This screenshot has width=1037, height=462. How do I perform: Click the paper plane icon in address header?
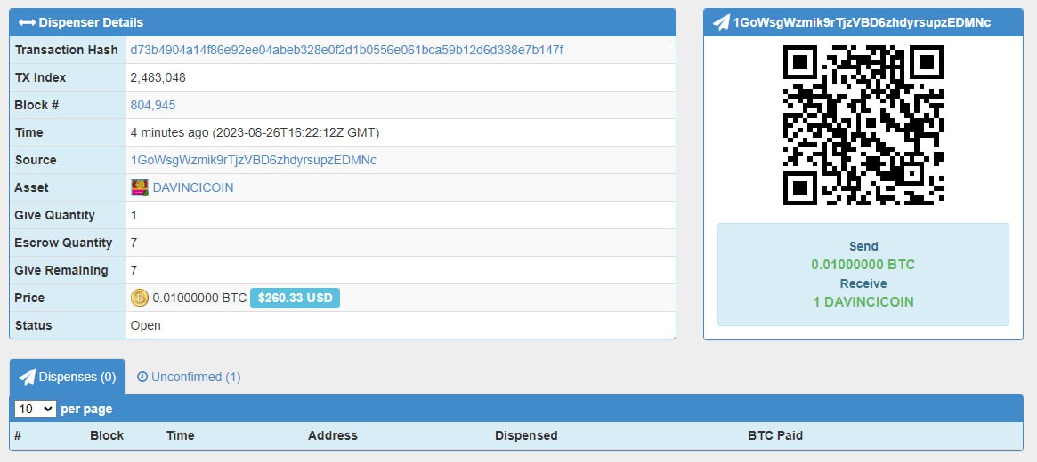point(721,22)
